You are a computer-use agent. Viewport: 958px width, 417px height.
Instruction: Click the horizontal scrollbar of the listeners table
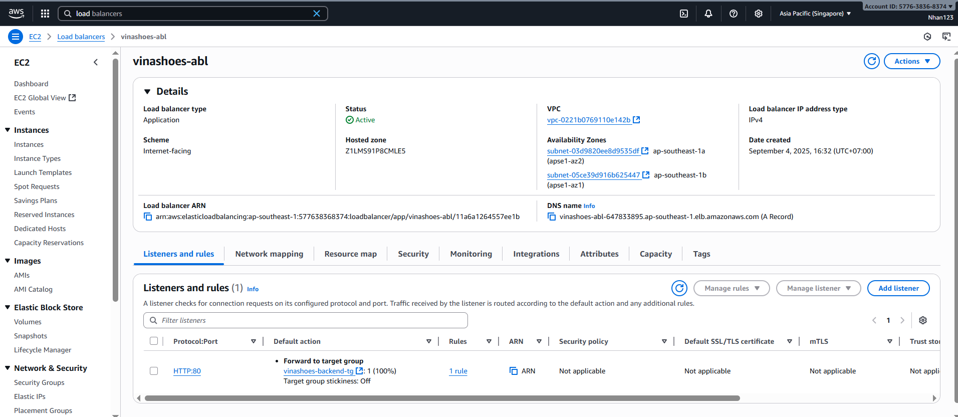[442, 398]
